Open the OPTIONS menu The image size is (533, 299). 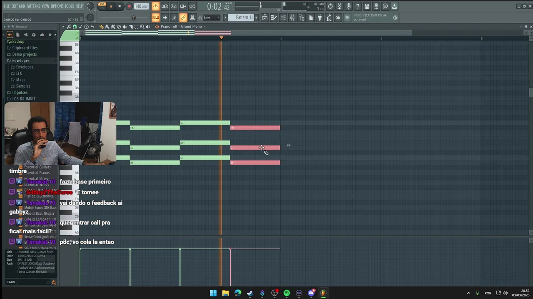pos(57,6)
